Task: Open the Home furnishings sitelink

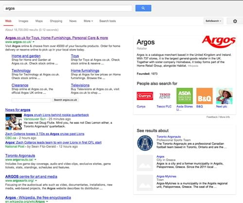Action: pyautogui.click(x=85, y=70)
